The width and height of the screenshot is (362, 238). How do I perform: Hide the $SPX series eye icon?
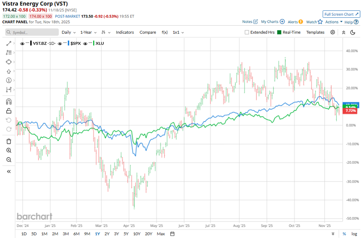[x=60, y=43]
